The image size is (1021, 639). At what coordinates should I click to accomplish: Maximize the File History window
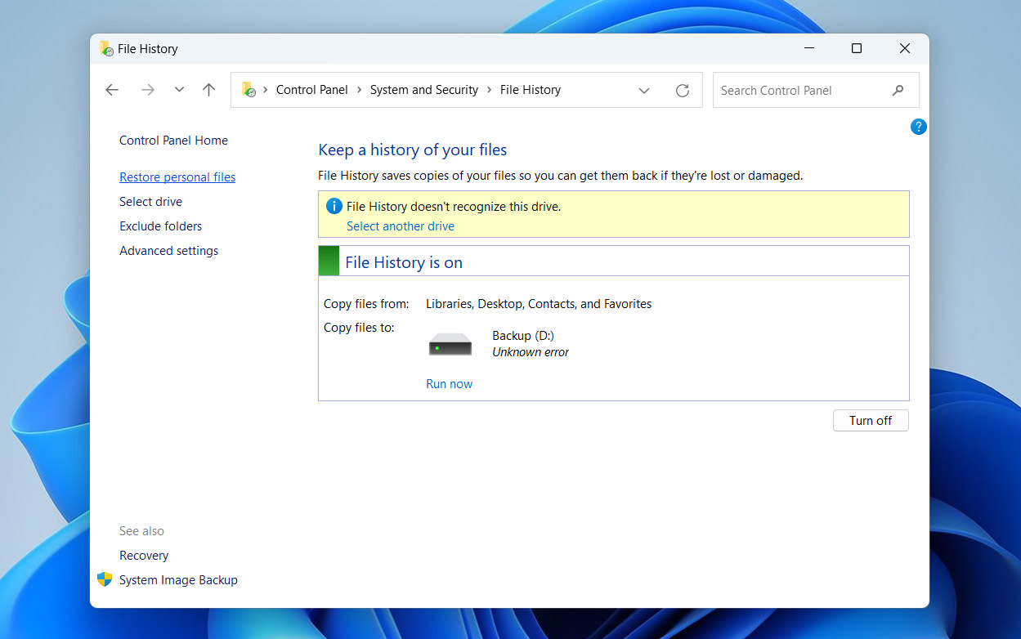point(857,48)
